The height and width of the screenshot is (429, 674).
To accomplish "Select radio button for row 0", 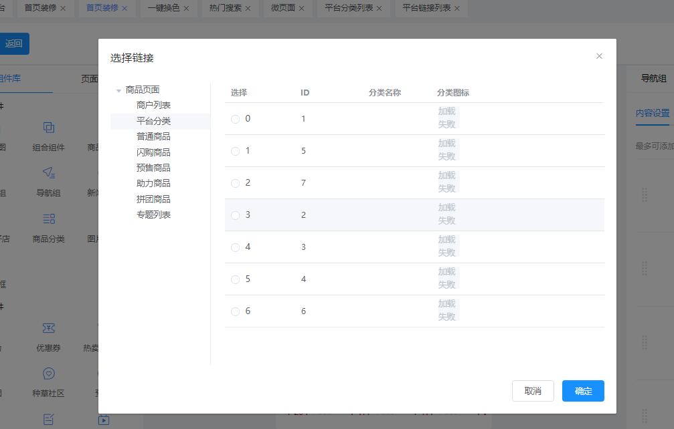I will click(x=235, y=119).
